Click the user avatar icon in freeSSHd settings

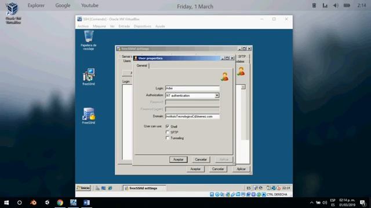pos(241,71)
